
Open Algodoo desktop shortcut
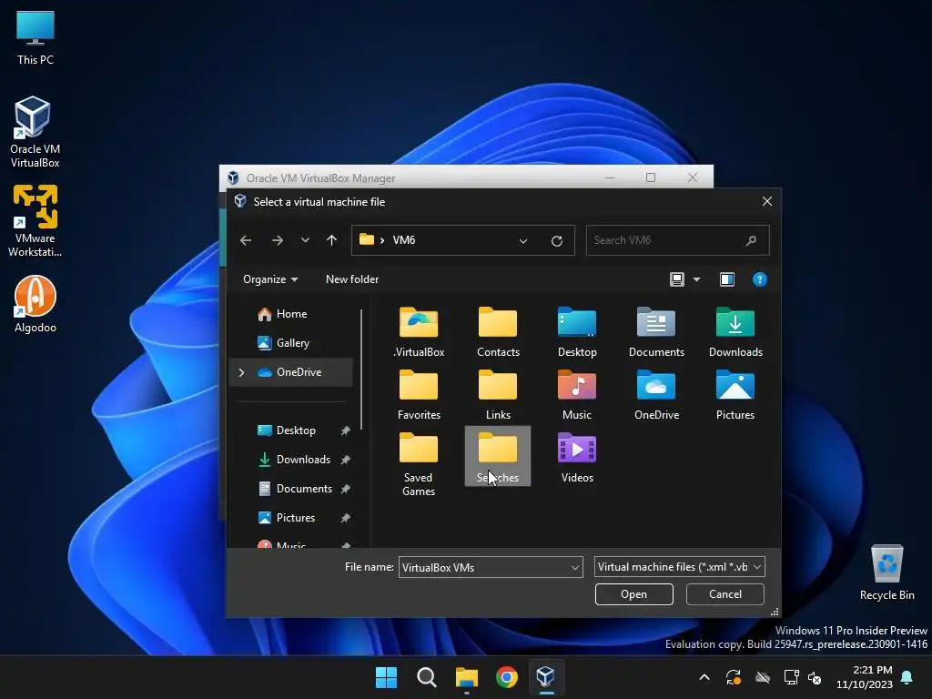[35, 304]
